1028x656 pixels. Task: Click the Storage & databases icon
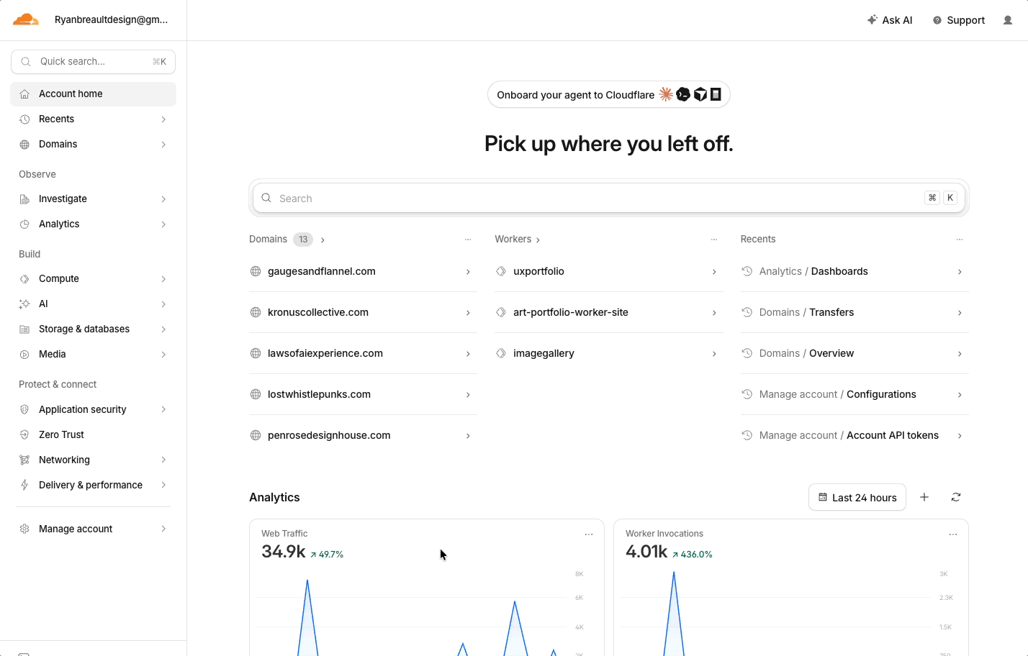click(24, 329)
